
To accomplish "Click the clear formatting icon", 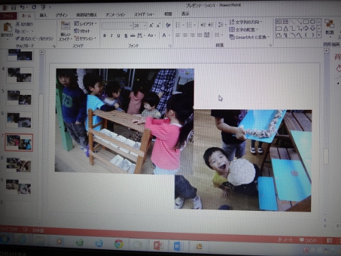I will (168, 25).
